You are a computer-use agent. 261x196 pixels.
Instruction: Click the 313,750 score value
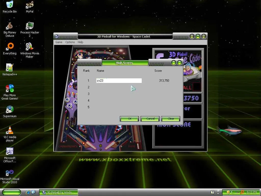pos(164,81)
